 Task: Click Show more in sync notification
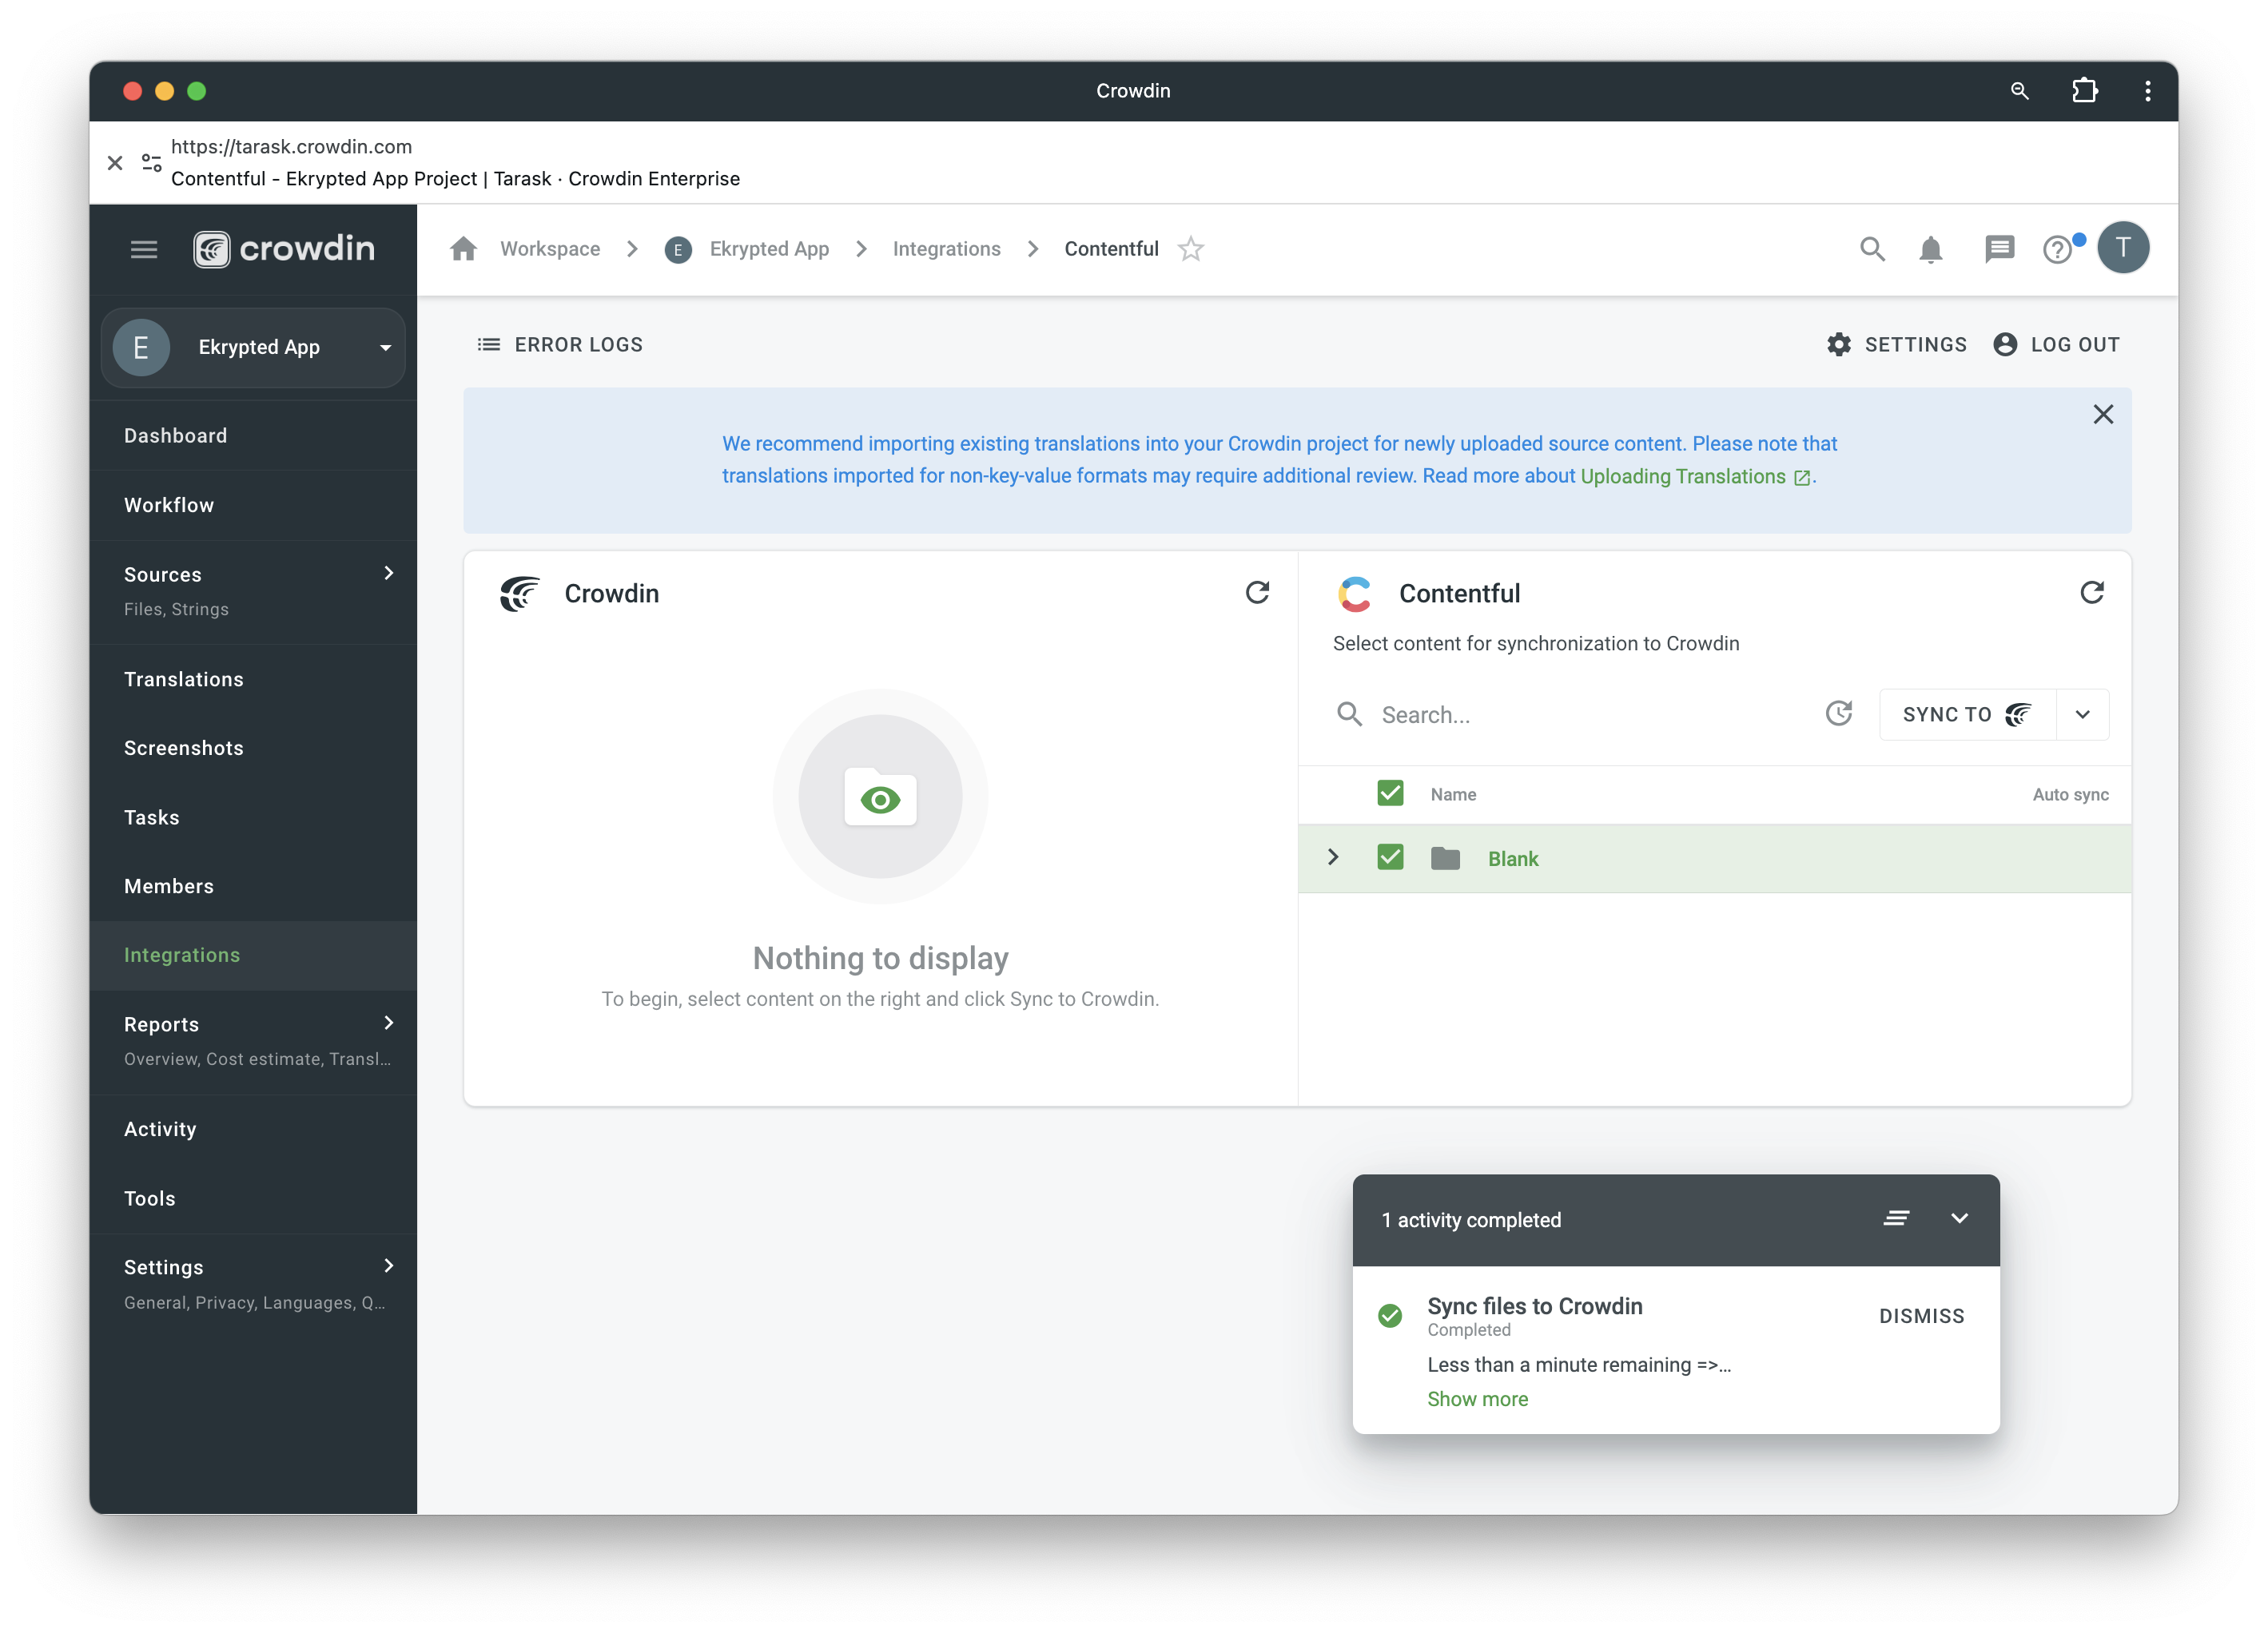[1477, 1399]
